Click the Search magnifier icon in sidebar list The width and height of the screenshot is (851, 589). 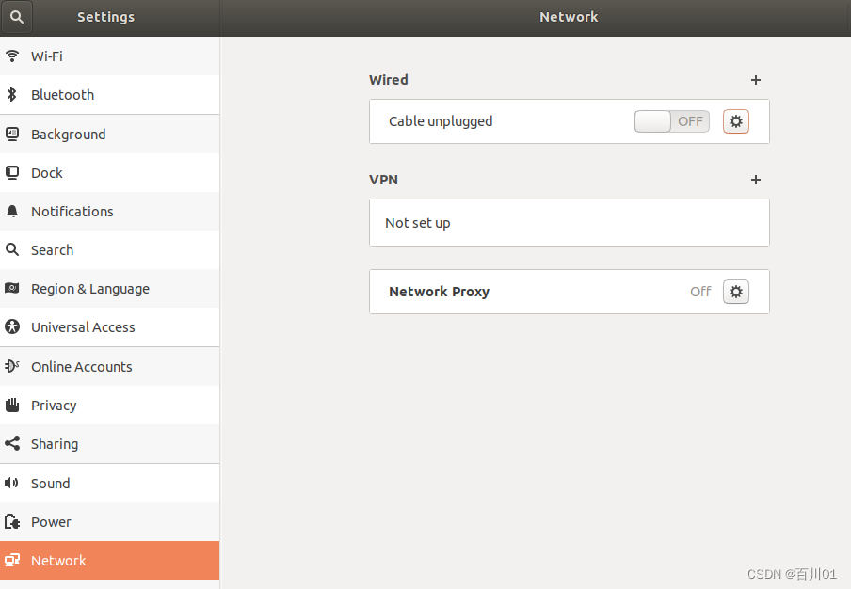(12, 249)
